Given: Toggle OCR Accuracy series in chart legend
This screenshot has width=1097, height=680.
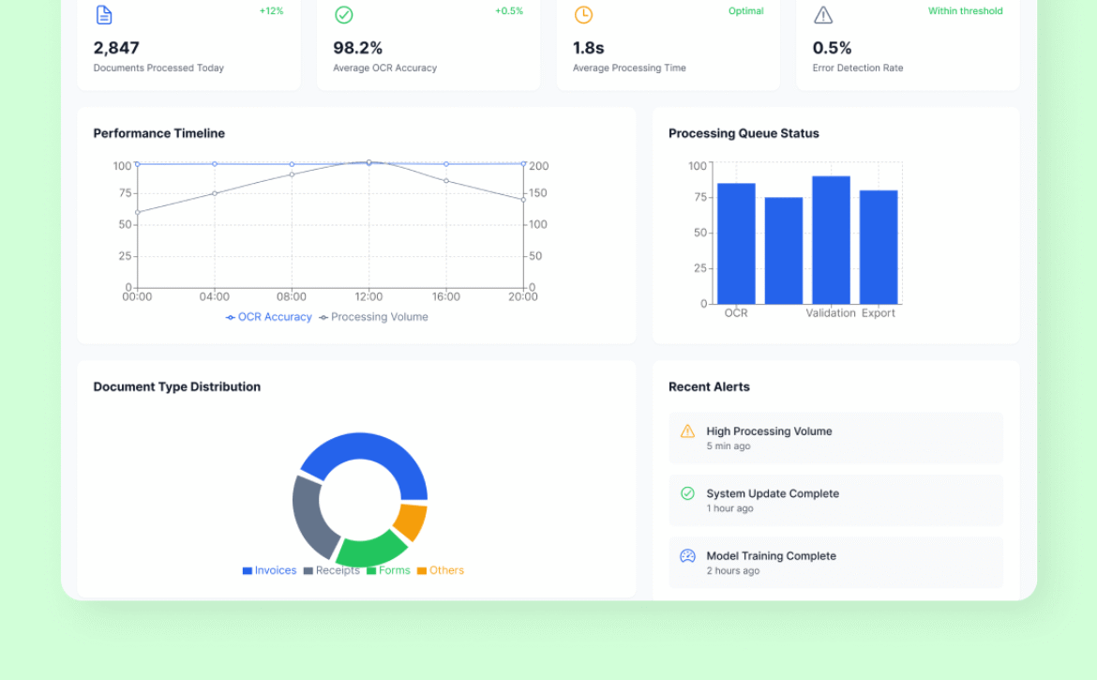Looking at the screenshot, I should 269,317.
